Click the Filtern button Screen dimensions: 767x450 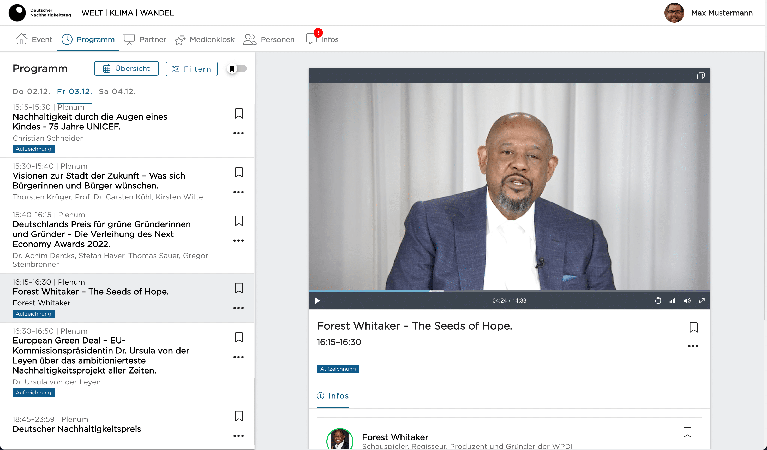(x=191, y=69)
